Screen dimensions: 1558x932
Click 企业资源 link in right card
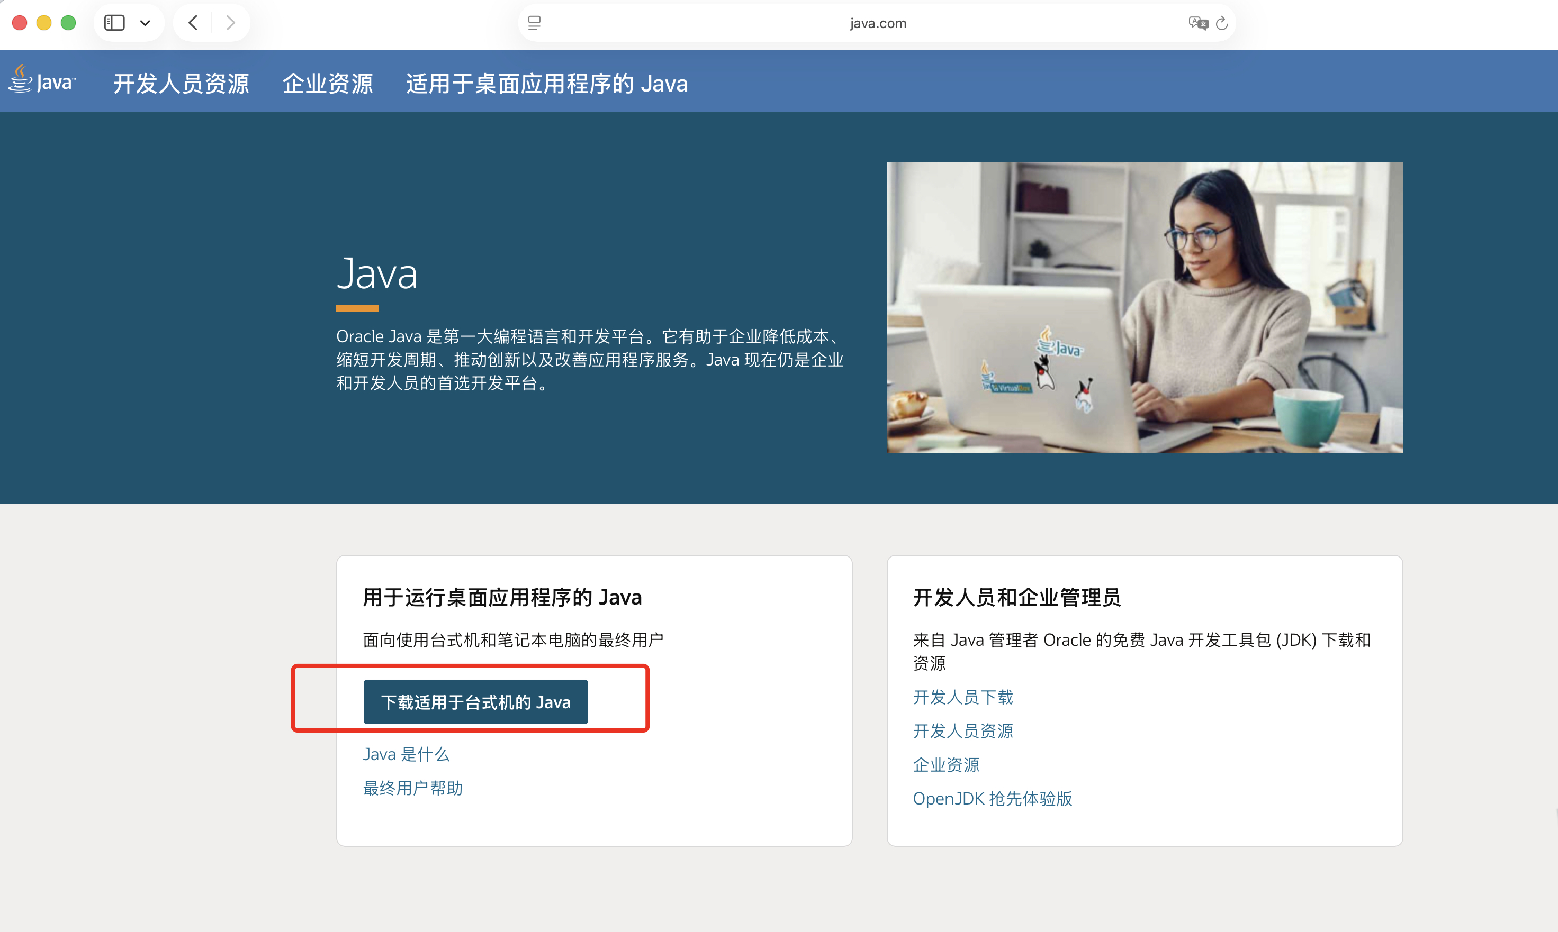tap(946, 765)
